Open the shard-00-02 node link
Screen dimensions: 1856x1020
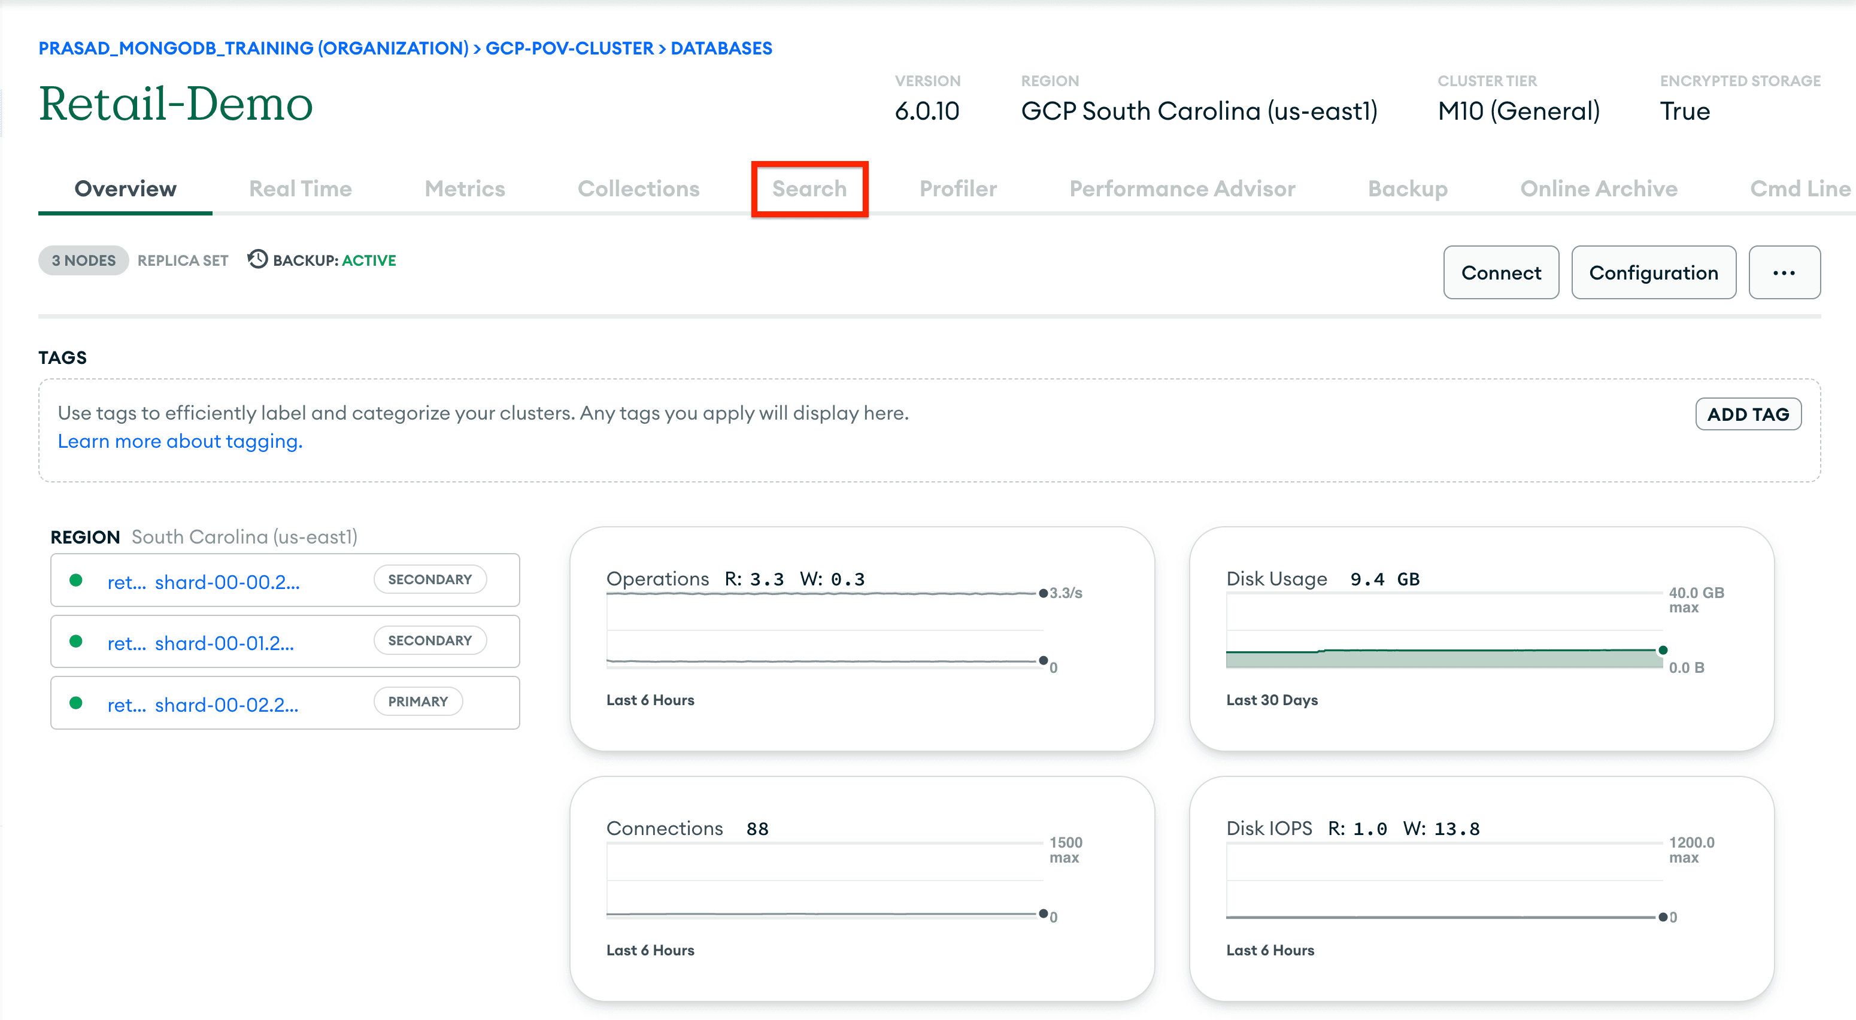(x=202, y=705)
